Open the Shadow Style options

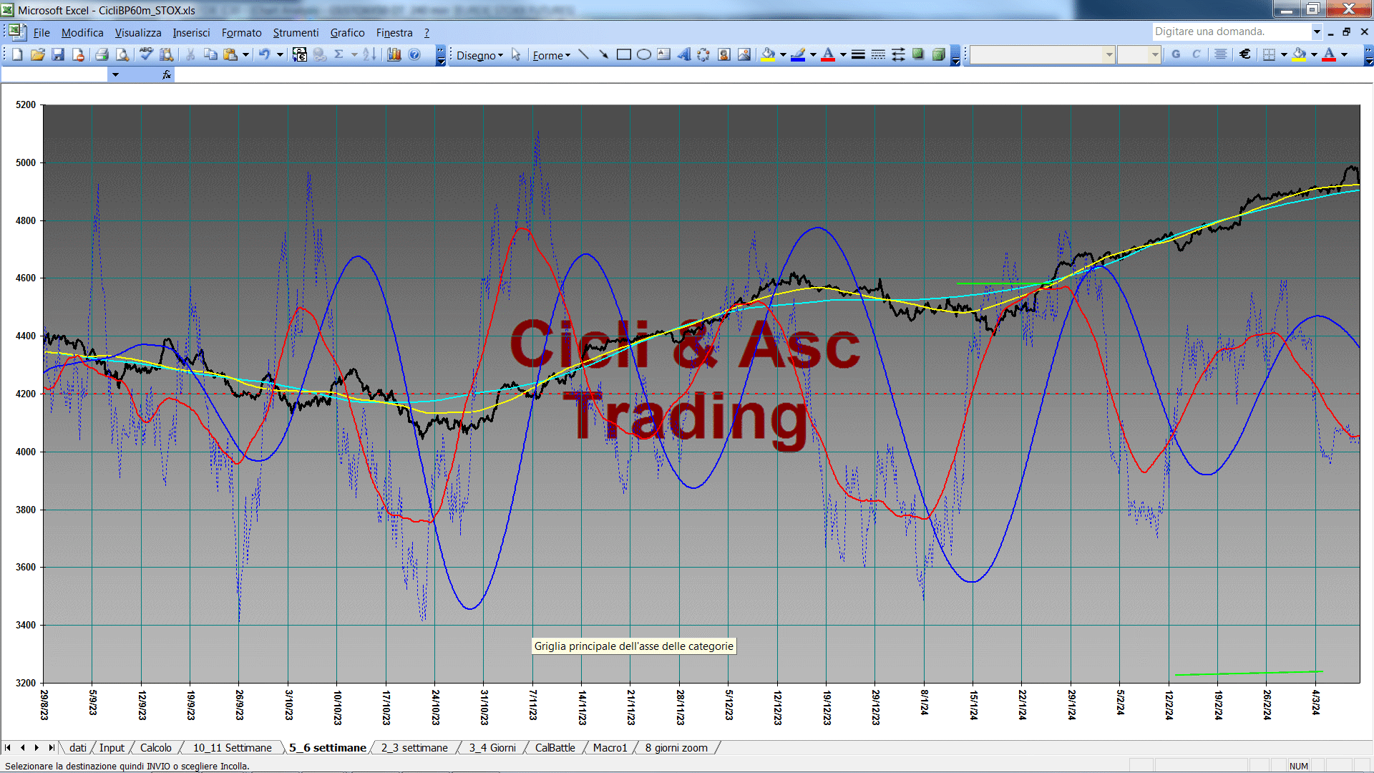[x=918, y=55]
